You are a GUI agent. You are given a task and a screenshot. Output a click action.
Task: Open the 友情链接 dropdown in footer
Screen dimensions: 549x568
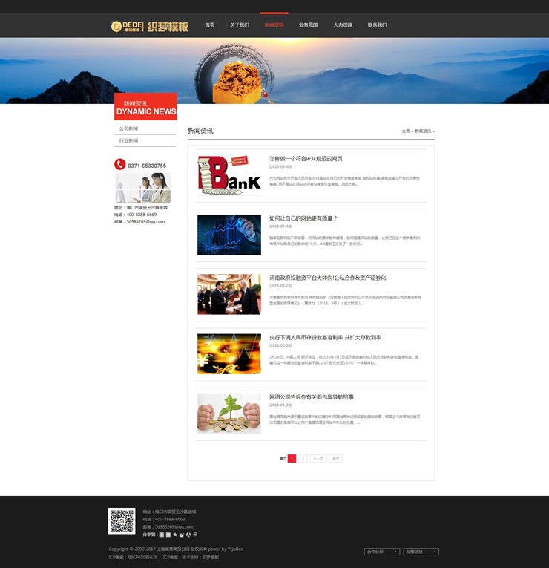(421, 552)
